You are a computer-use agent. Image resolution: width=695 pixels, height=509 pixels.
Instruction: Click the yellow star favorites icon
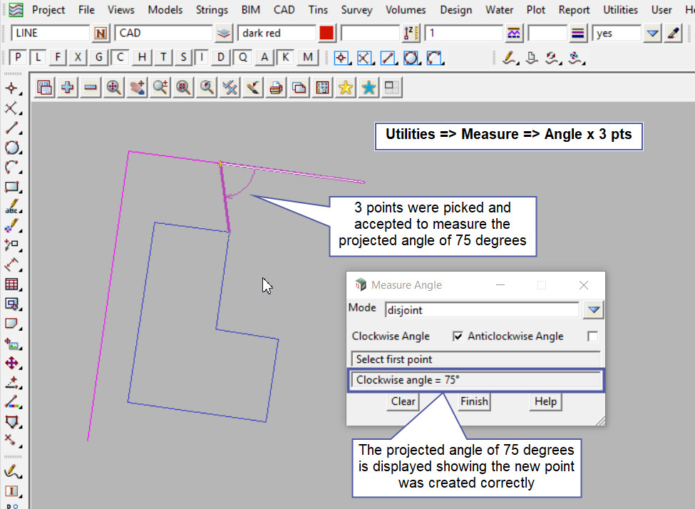[x=346, y=87]
